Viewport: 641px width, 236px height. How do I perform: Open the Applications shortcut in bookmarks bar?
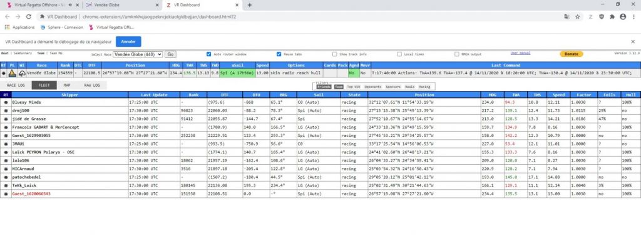20,27
